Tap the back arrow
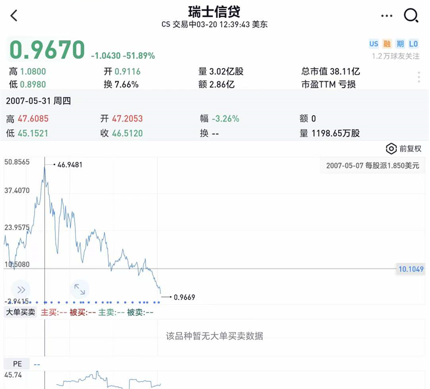430x389 pixels. 14,16
